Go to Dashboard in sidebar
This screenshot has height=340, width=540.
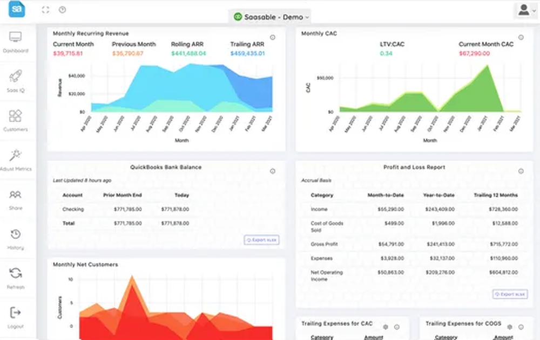[x=16, y=42]
